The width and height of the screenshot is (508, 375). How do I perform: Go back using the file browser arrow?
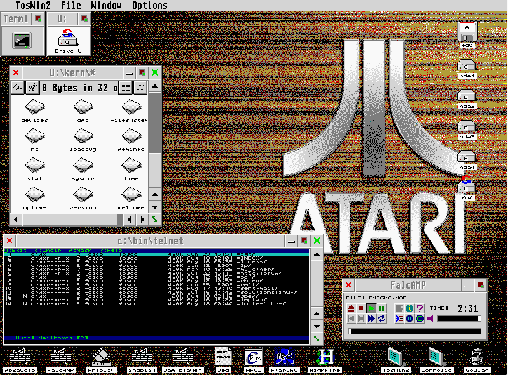coord(18,88)
